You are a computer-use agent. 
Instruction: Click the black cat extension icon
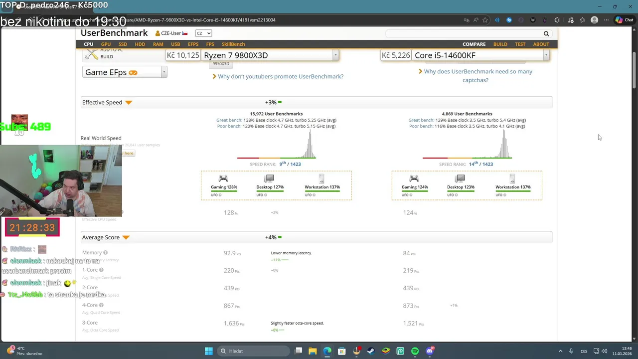tap(533, 20)
